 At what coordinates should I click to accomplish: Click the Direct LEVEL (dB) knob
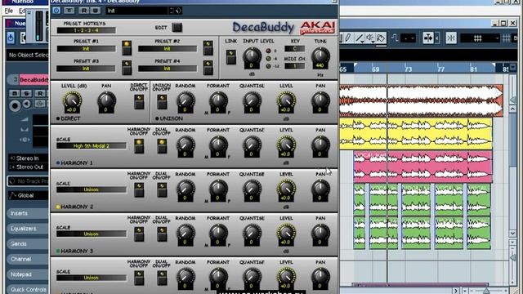tap(72, 101)
